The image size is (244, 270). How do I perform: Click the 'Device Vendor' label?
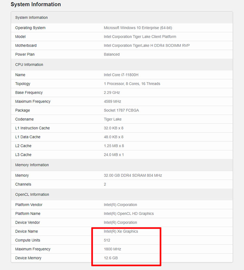[28, 223]
